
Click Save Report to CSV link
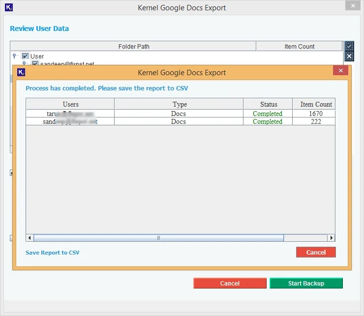53,253
